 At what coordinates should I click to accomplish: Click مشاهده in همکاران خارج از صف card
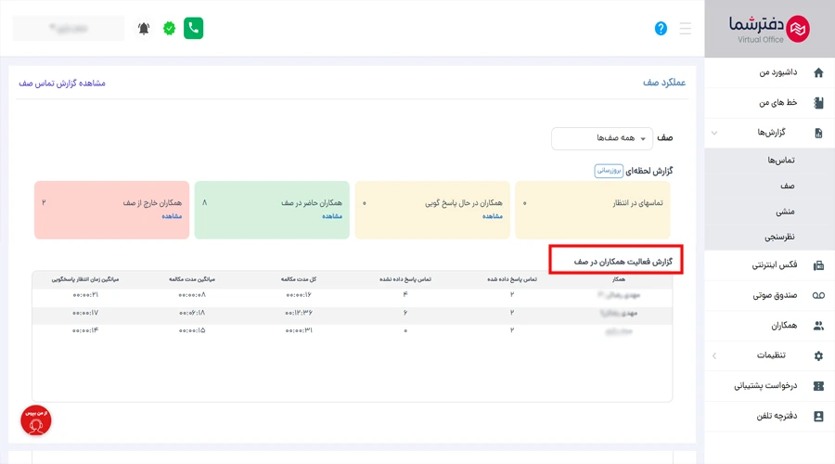point(172,216)
